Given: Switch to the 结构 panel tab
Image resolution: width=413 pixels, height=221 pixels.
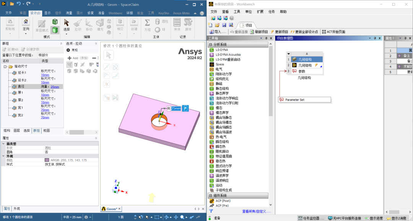Looking at the screenshot, I should tap(7, 131).
